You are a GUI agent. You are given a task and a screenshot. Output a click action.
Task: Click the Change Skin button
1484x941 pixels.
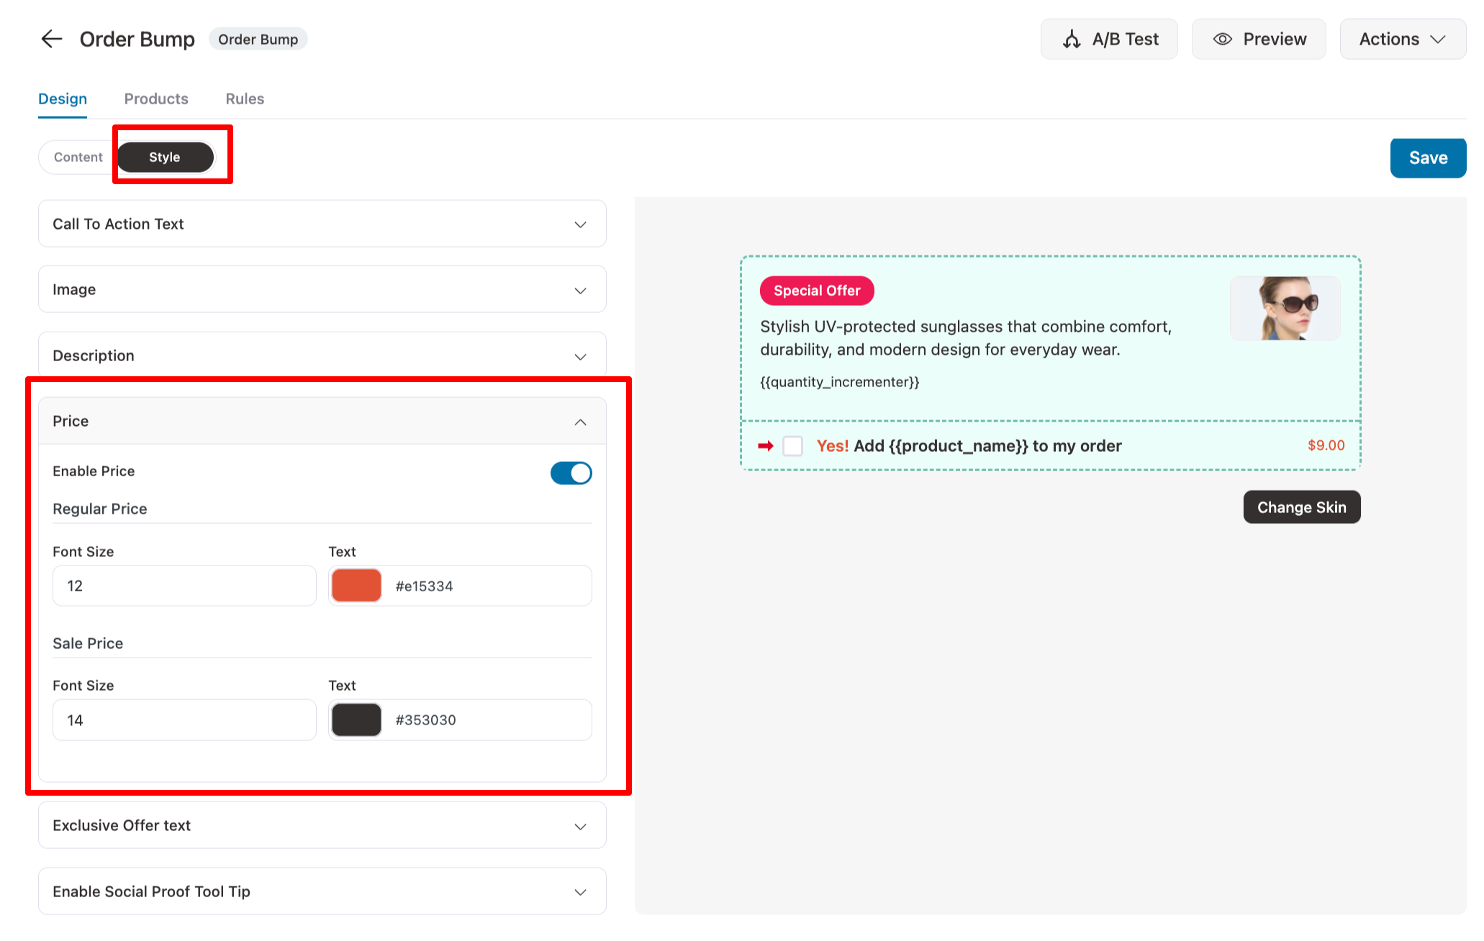coord(1301,507)
